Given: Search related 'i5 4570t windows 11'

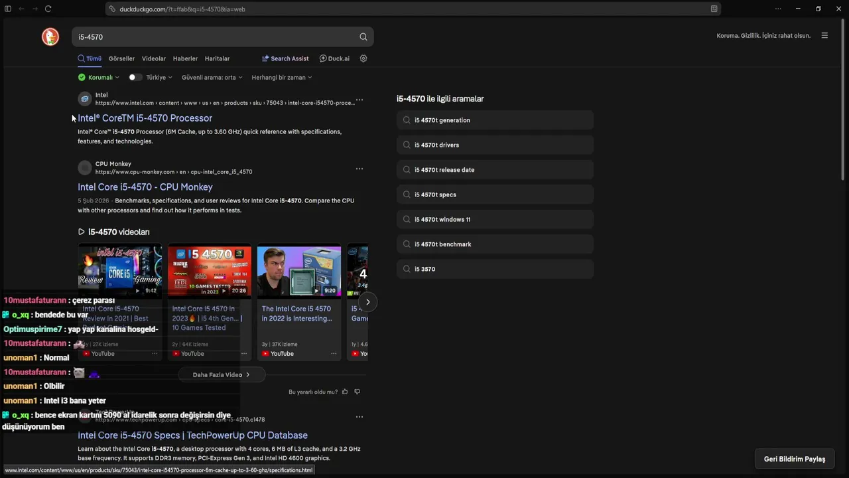Looking at the screenshot, I should tap(495, 220).
